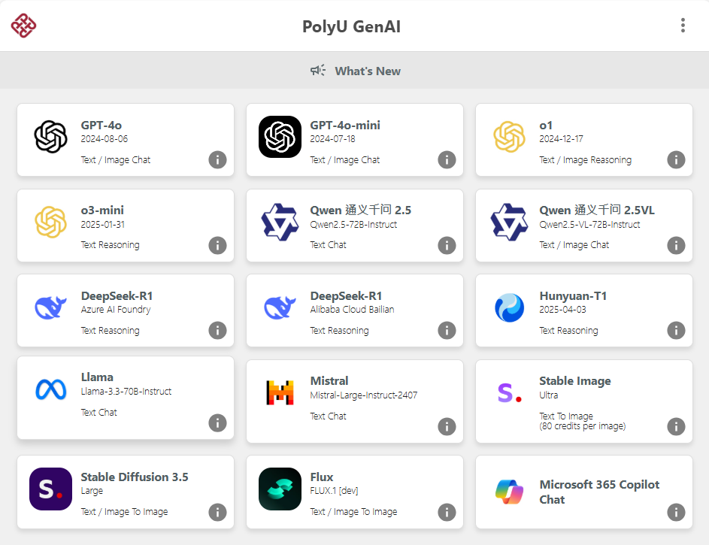Open DeepSeek-R1 Azure AI Foundry card
This screenshot has height=545, width=709.
(126, 310)
